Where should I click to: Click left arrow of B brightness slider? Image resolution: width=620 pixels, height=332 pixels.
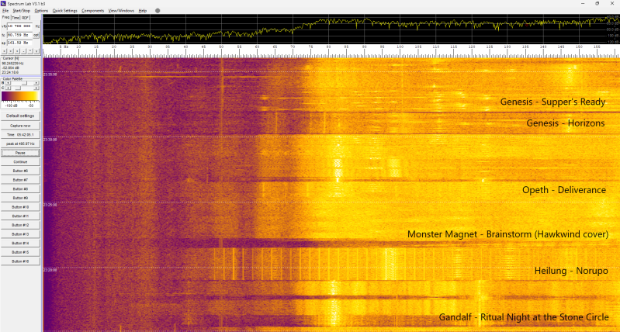click(x=8, y=83)
